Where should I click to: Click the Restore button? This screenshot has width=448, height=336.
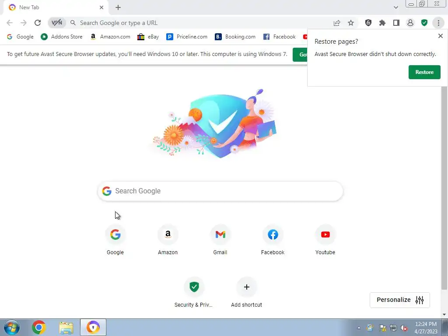click(424, 72)
